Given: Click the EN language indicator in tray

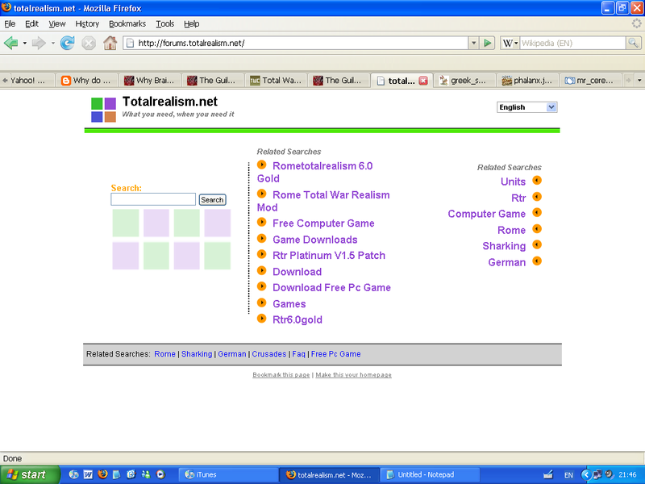Looking at the screenshot, I should 568,475.
